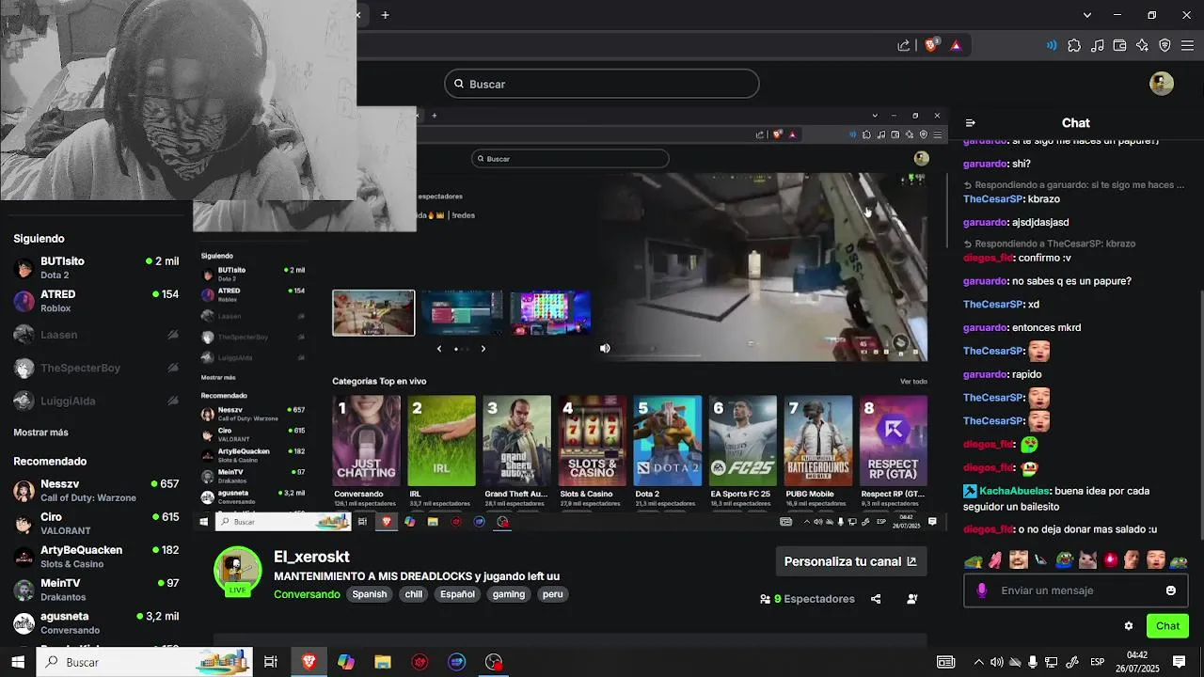Go to previous carousel slide arrow
Image resolution: width=1204 pixels, height=677 pixels.
pos(438,349)
